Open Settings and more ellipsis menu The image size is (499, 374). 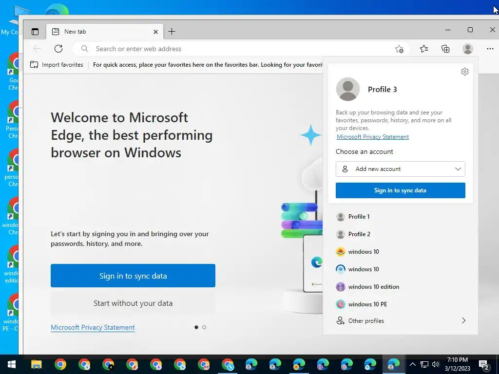click(x=490, y=49)
